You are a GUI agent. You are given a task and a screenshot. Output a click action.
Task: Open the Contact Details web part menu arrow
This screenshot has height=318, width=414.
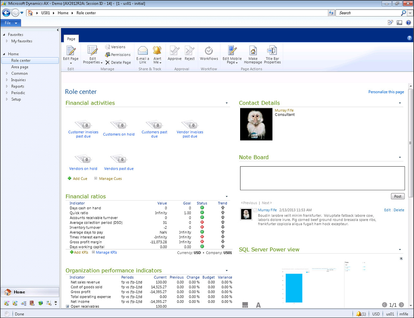coord(400,103)
